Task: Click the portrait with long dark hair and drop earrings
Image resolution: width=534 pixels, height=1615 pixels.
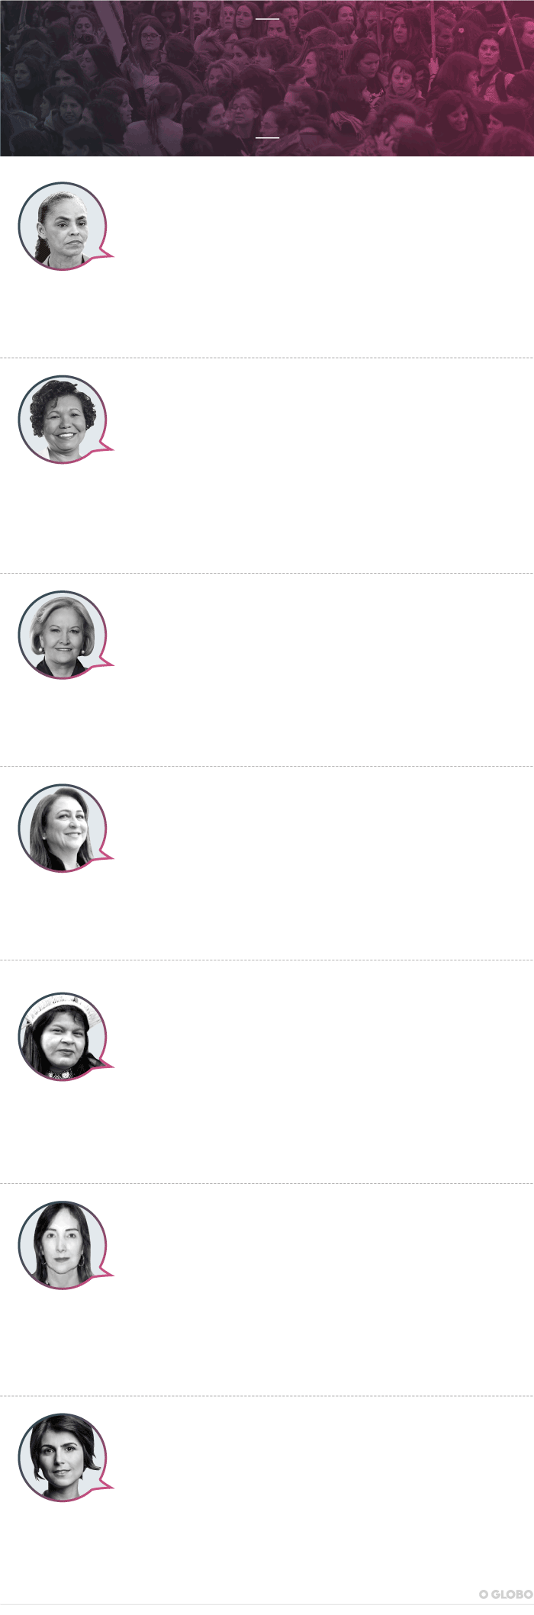Action: click(63, 1245)
